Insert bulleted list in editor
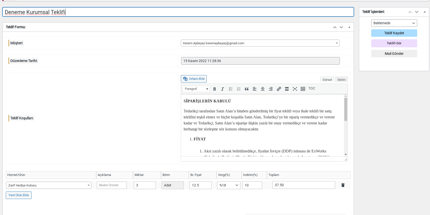The height and width of the screenshot is (215, 430). tap(231, 89)
